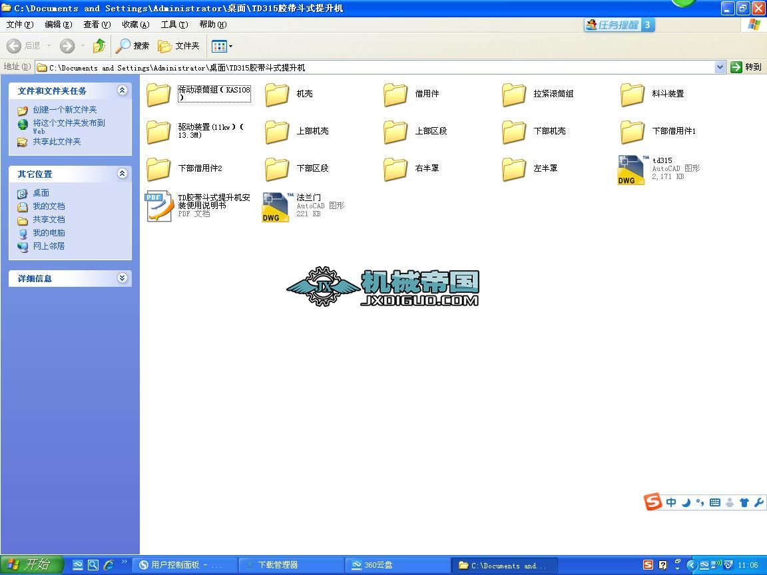The width and height of the screenshot is (767, 575).
Task: Toggle the moon half/full-width IME button
Action: click(x=686, y=502)
